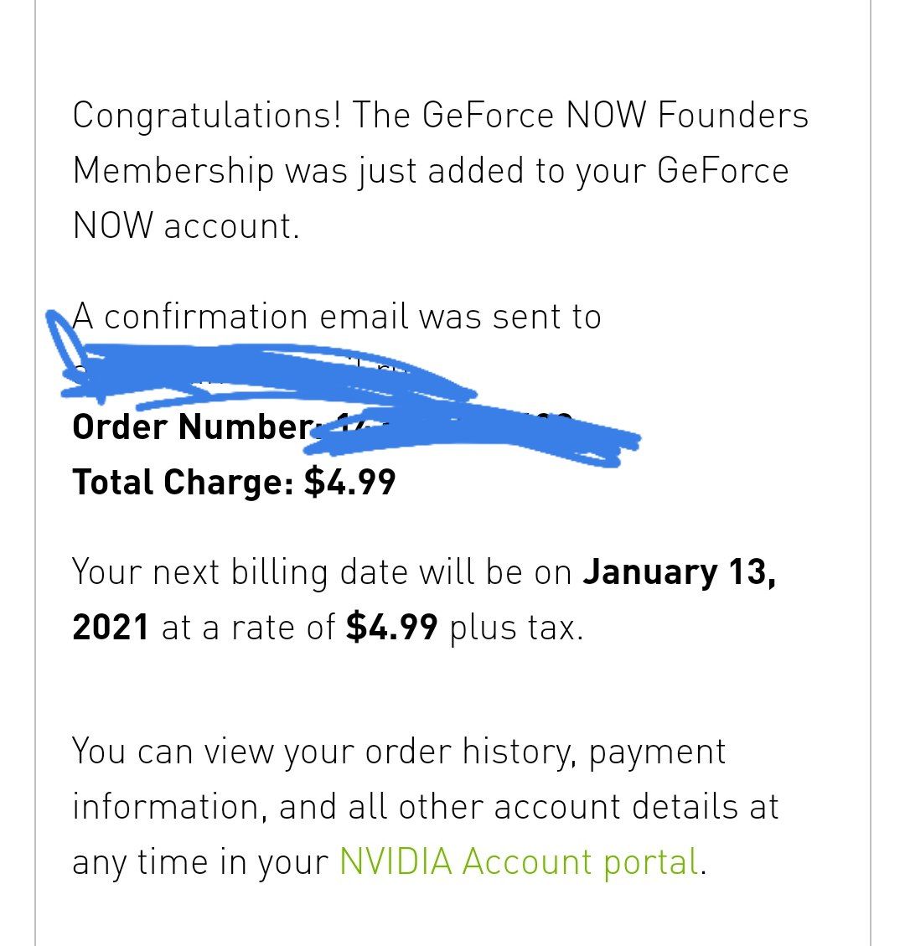Click the word 'portal' in the green link
905x946 pixels.
point(650,863)
